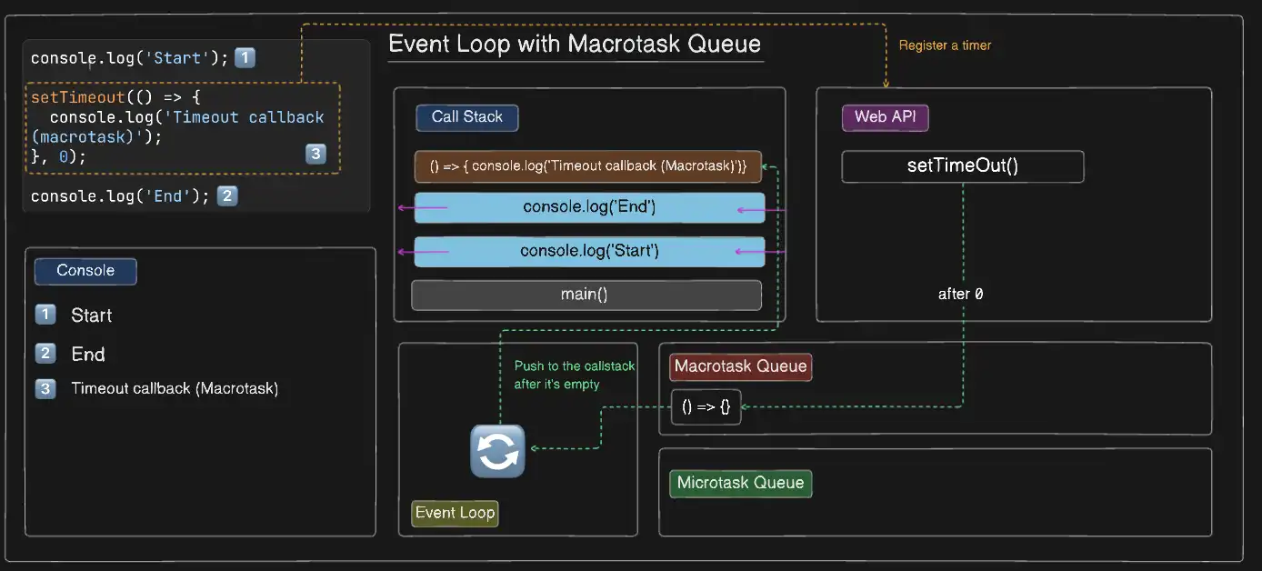Select the Macrotask Queue label
The height and width of the screenshot is (571, 1262).
tap(740, 366)
